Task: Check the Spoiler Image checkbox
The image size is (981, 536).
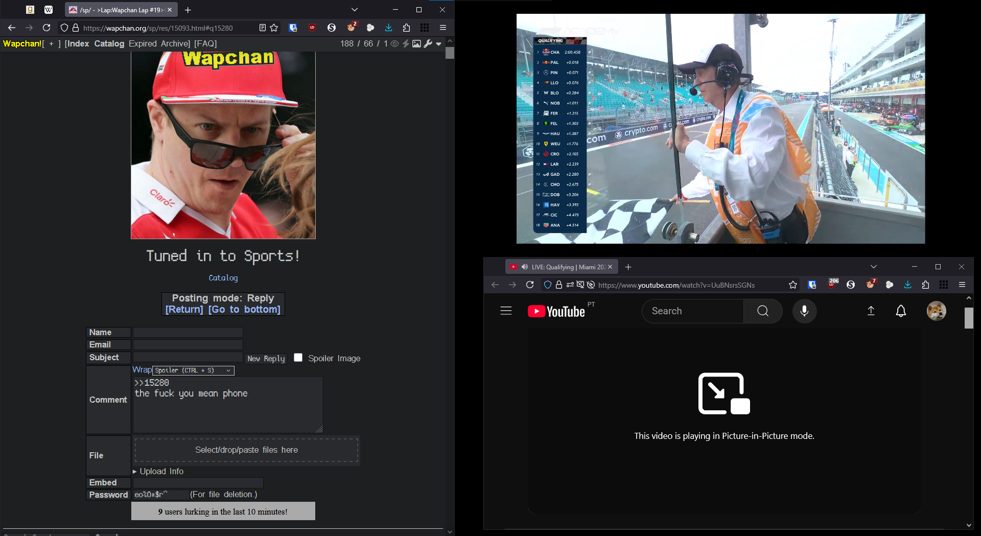Action: point(298,358)
